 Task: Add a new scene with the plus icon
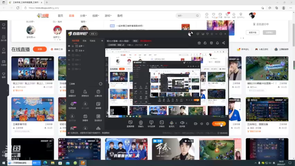[102, 41]
